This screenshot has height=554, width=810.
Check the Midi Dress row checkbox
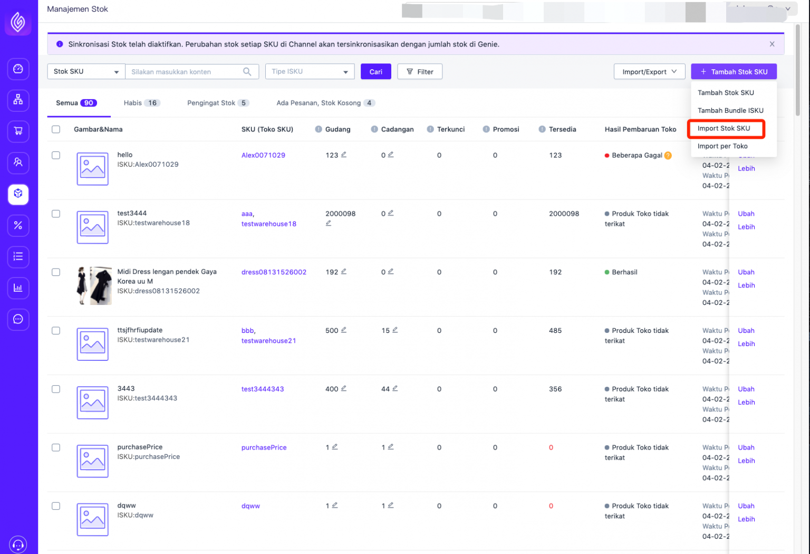pos(56,272)
